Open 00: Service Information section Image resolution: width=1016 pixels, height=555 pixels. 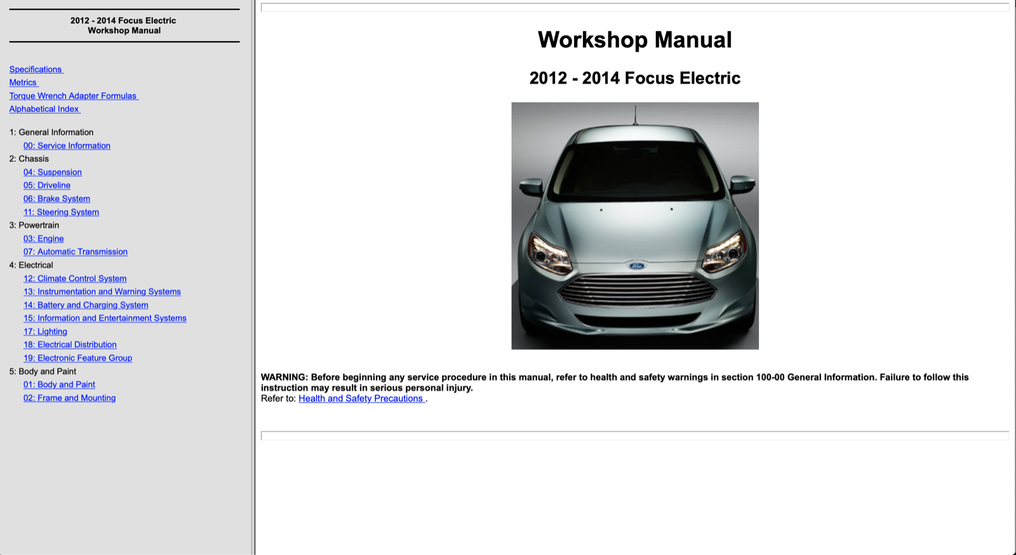click(67, 146)
